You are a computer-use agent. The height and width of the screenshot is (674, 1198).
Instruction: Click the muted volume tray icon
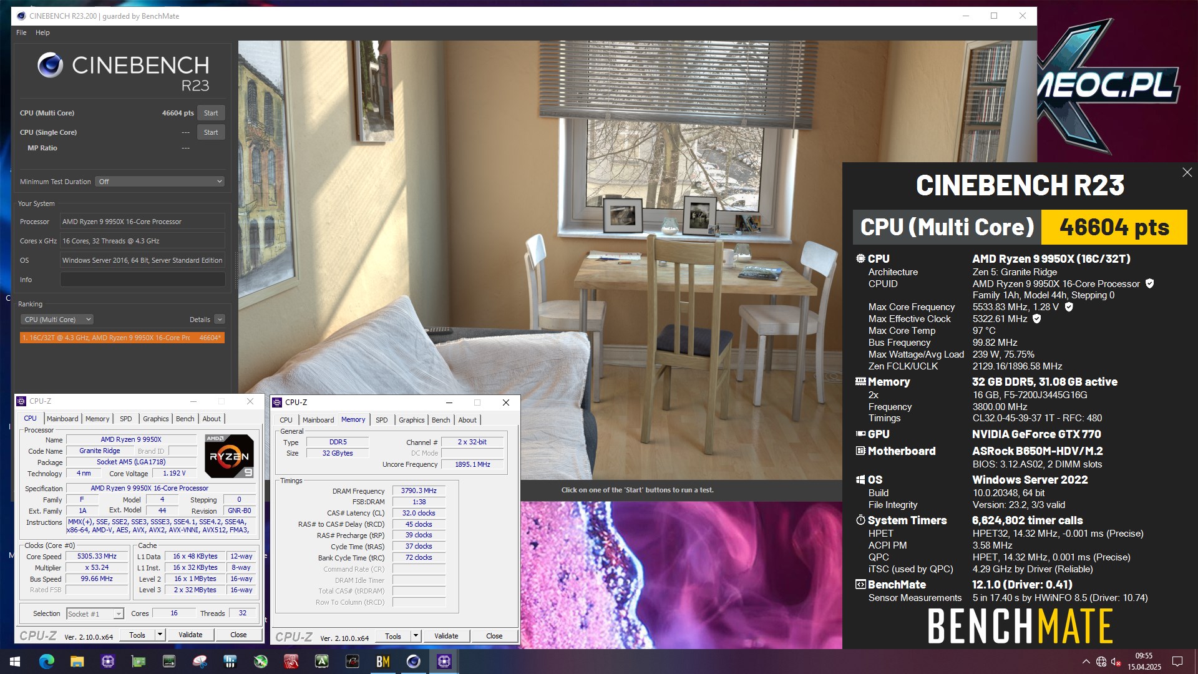click(x=1116, y=662)
